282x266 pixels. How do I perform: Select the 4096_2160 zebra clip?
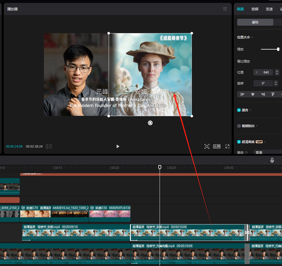click(10, 214)
